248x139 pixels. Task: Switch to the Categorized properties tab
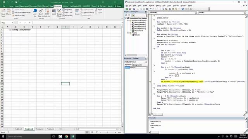pos(137,65)
